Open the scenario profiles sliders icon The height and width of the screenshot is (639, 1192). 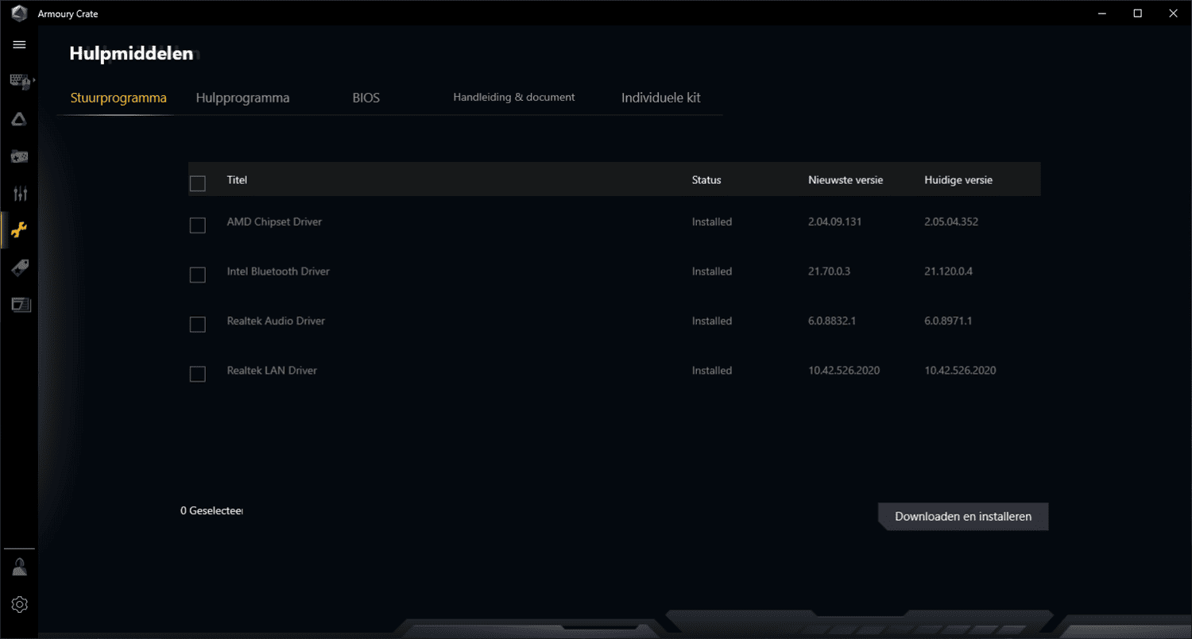click(x=19, y=193)
